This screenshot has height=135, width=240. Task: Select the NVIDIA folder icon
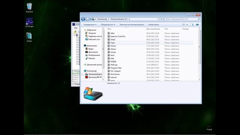(x=109, y=61)
